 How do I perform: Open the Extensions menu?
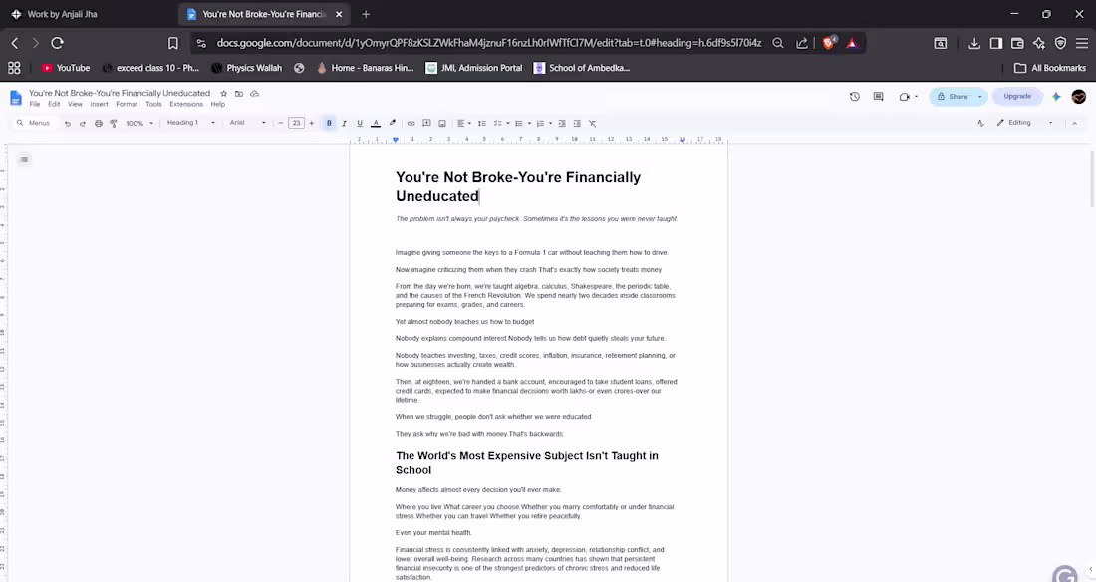click(x=186, y=105)
